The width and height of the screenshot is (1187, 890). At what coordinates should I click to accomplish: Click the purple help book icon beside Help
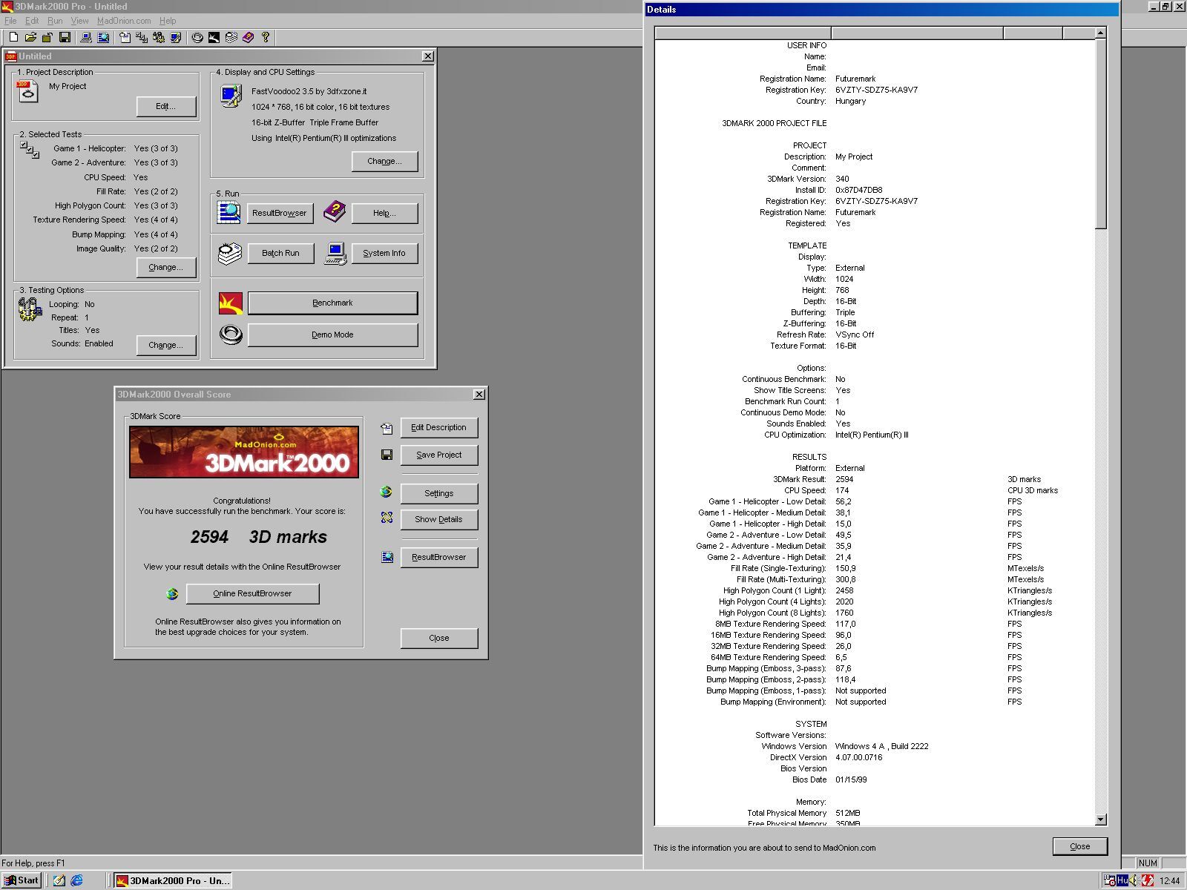coord(335,211)
